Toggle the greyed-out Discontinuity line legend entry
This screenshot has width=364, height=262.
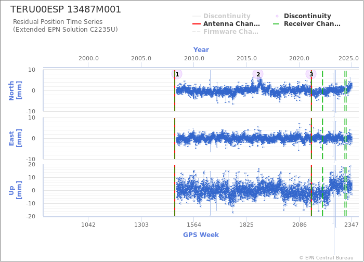pos(222,16)
